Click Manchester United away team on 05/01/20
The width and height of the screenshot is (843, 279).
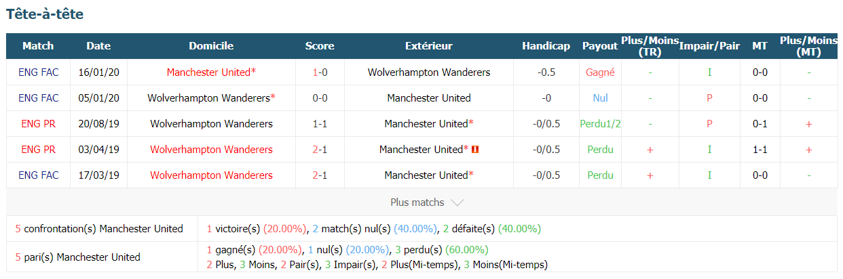(x=429, y=98)
